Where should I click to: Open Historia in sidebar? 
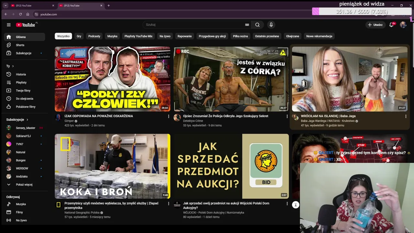(x=25, y=74)
